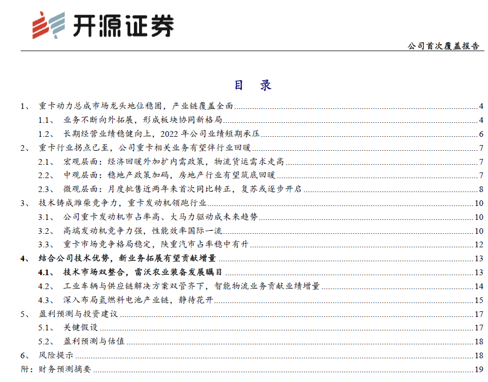488x382 pixels.
Task: Click page number 15 for entry 4.3
Action: [x=479, y=300]
